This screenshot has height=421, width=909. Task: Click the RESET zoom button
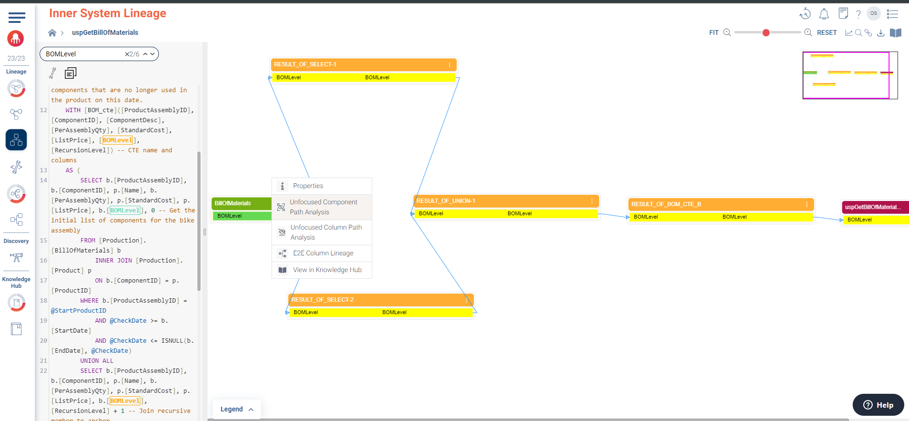tap(826, 32)
